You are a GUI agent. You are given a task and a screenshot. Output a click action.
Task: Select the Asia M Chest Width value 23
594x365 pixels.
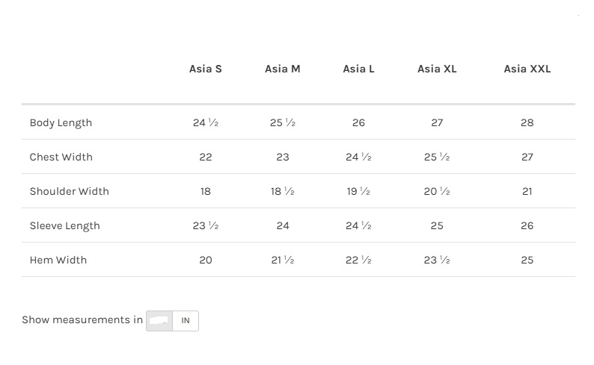283,157
